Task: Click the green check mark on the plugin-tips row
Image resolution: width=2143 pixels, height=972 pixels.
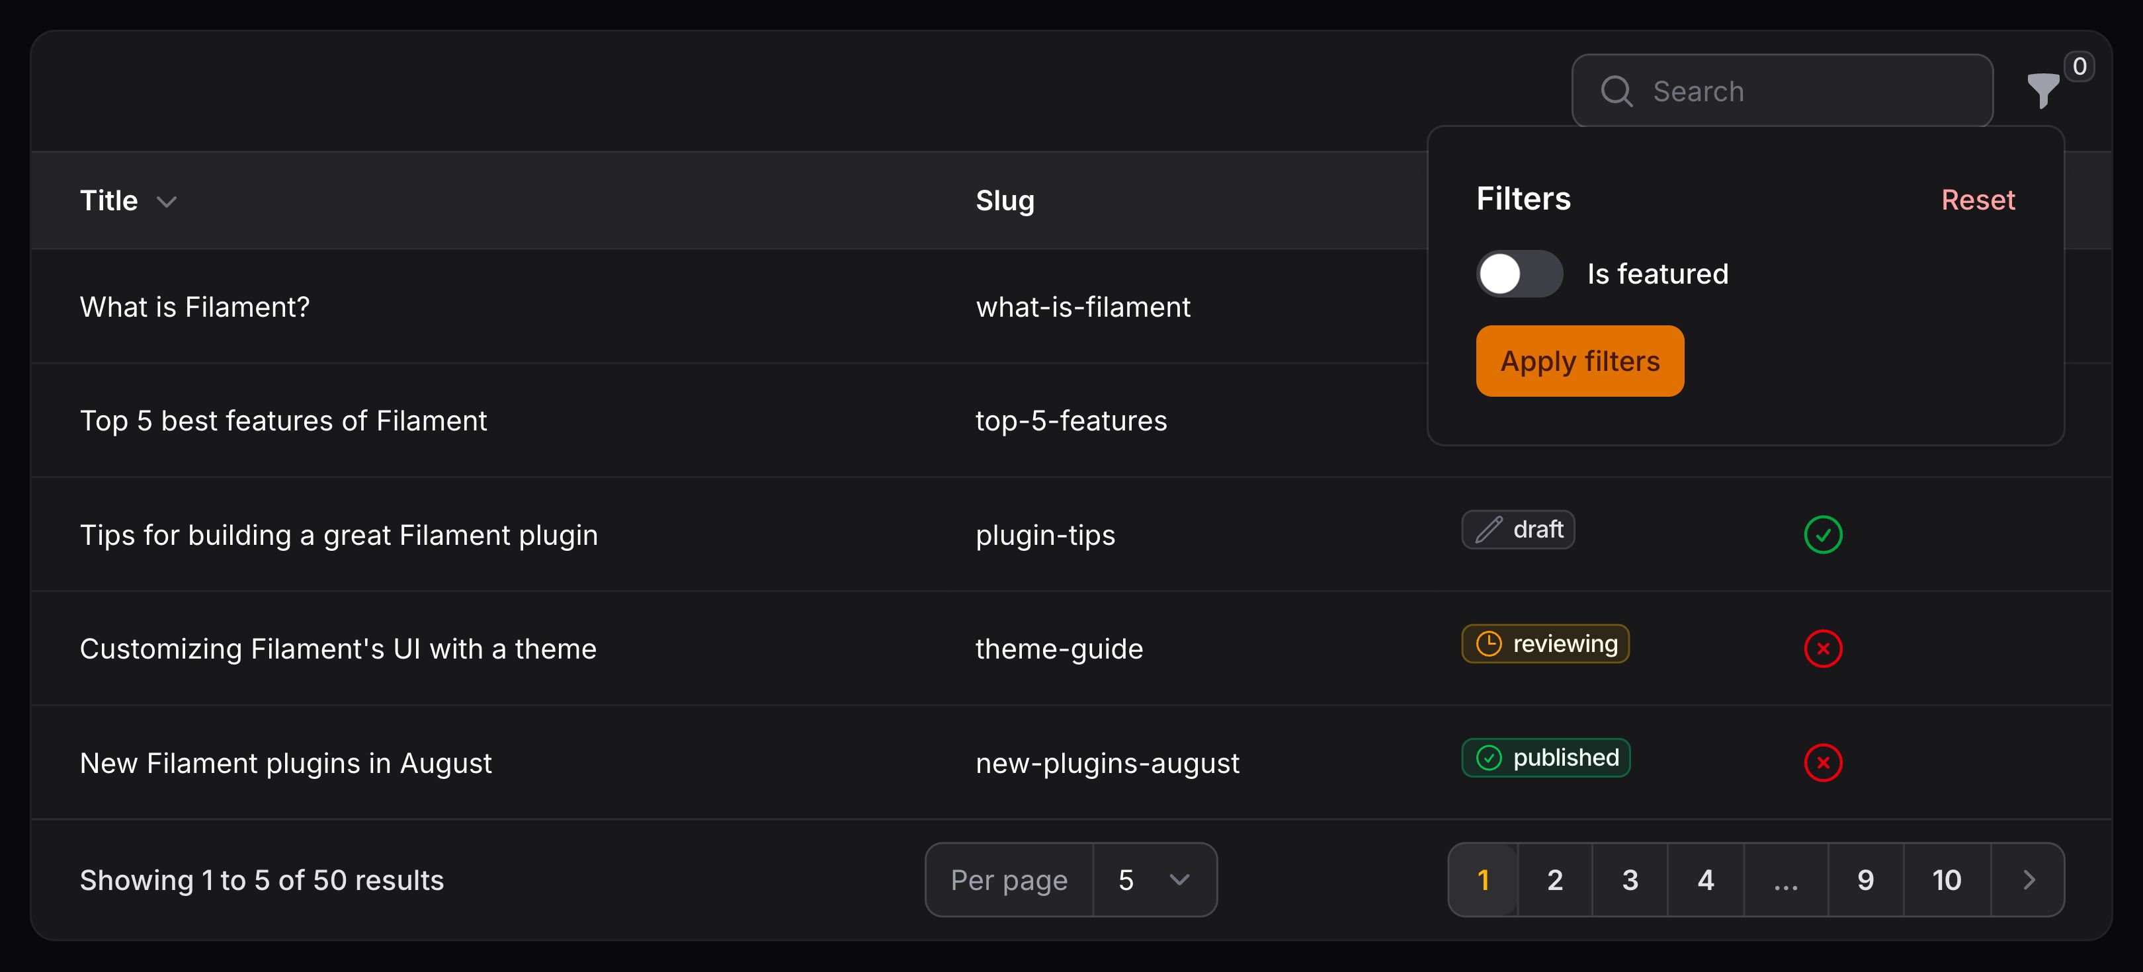Action: tap(1824, 535)
